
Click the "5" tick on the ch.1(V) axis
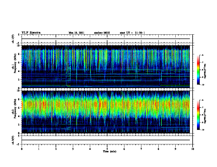click(19, 35)
